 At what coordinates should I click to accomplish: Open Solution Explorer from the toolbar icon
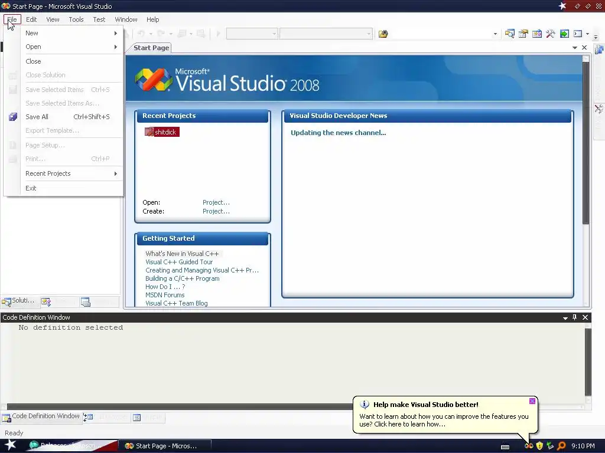coord(510,34)
